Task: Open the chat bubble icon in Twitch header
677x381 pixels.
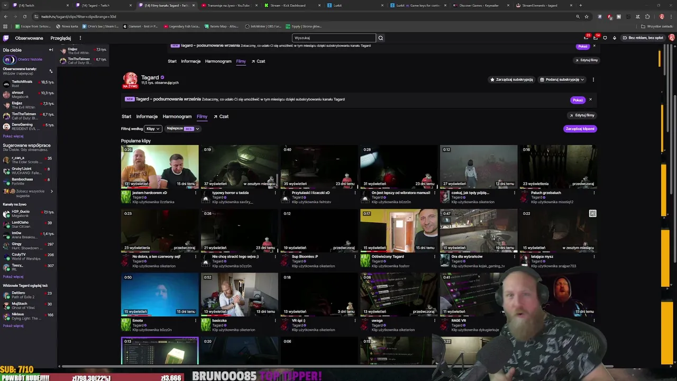Action: (x=605, y=38)
